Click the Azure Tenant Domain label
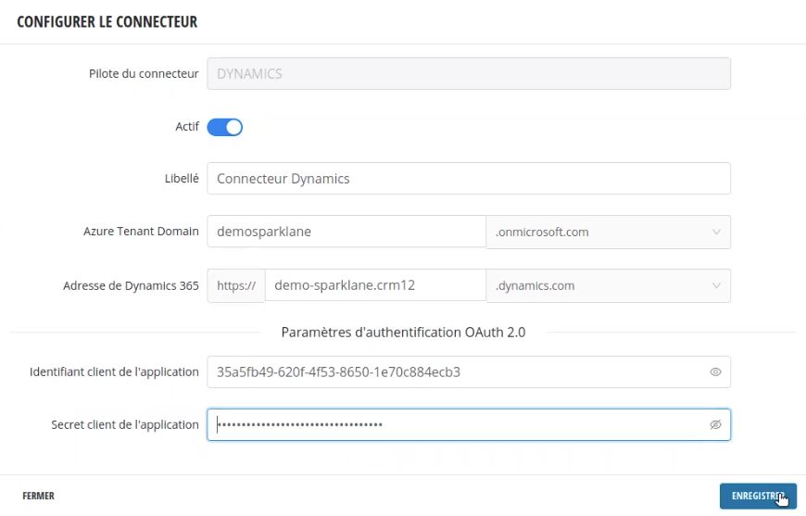806x516 pixels. (x=141, y=232)
